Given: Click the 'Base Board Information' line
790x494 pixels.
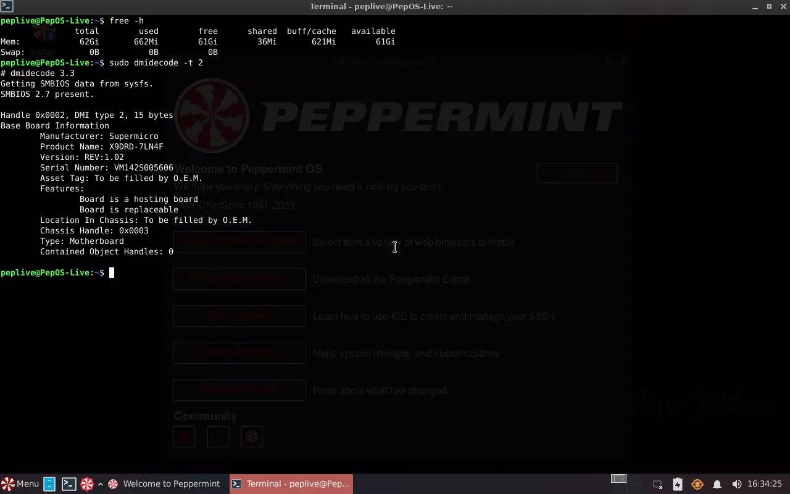Looking at the screenshot, I should pos(55,125).
